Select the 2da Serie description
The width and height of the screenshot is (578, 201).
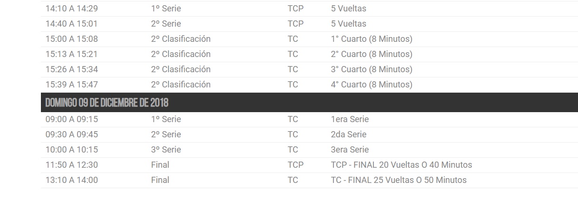point(349,134)
